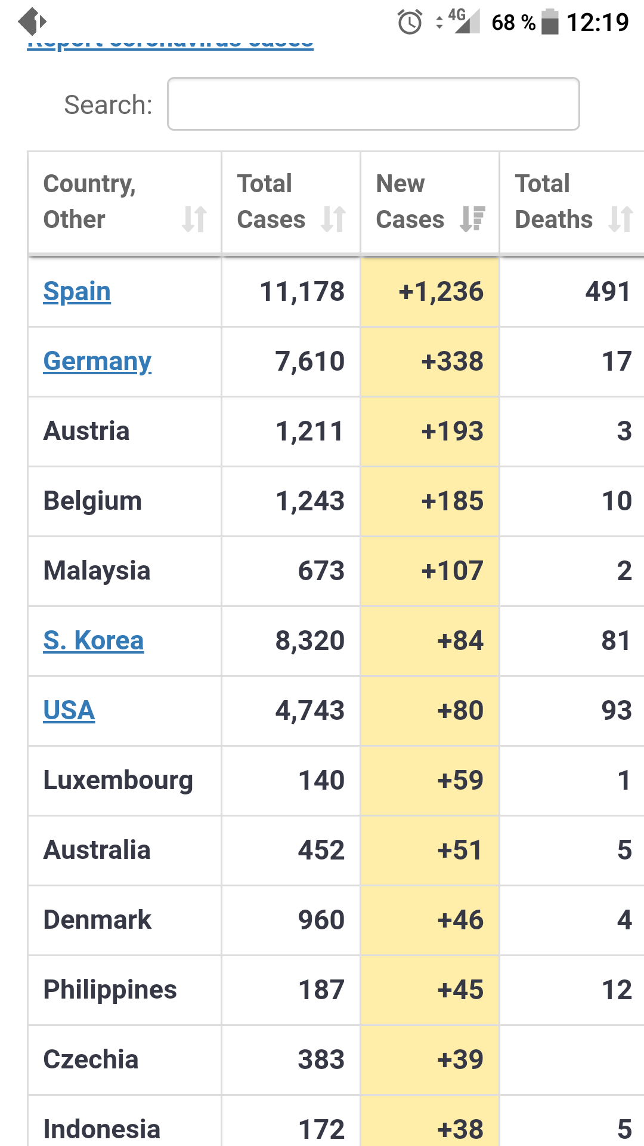Image resolution: width=644 pixels, height=1146 pixels.
Task: Open the S. Korea country link
Action: point(94,640)
